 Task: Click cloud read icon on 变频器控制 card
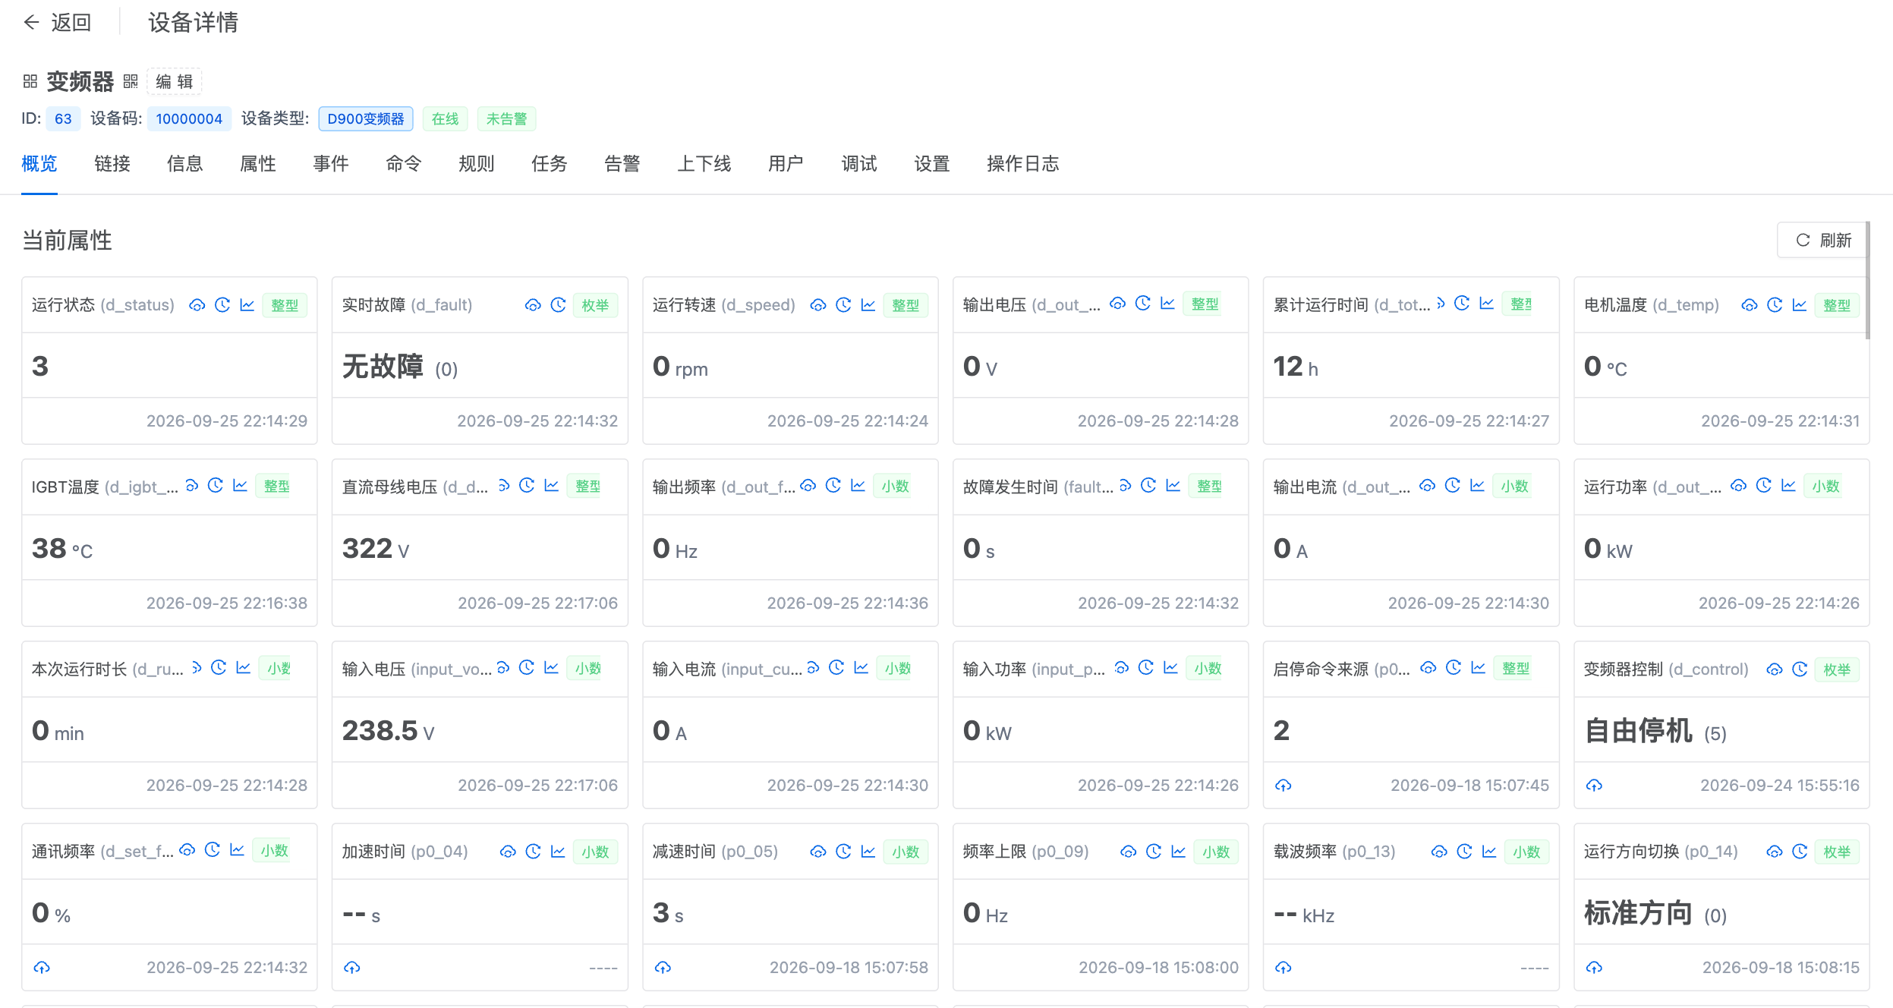click(1774, 669)
